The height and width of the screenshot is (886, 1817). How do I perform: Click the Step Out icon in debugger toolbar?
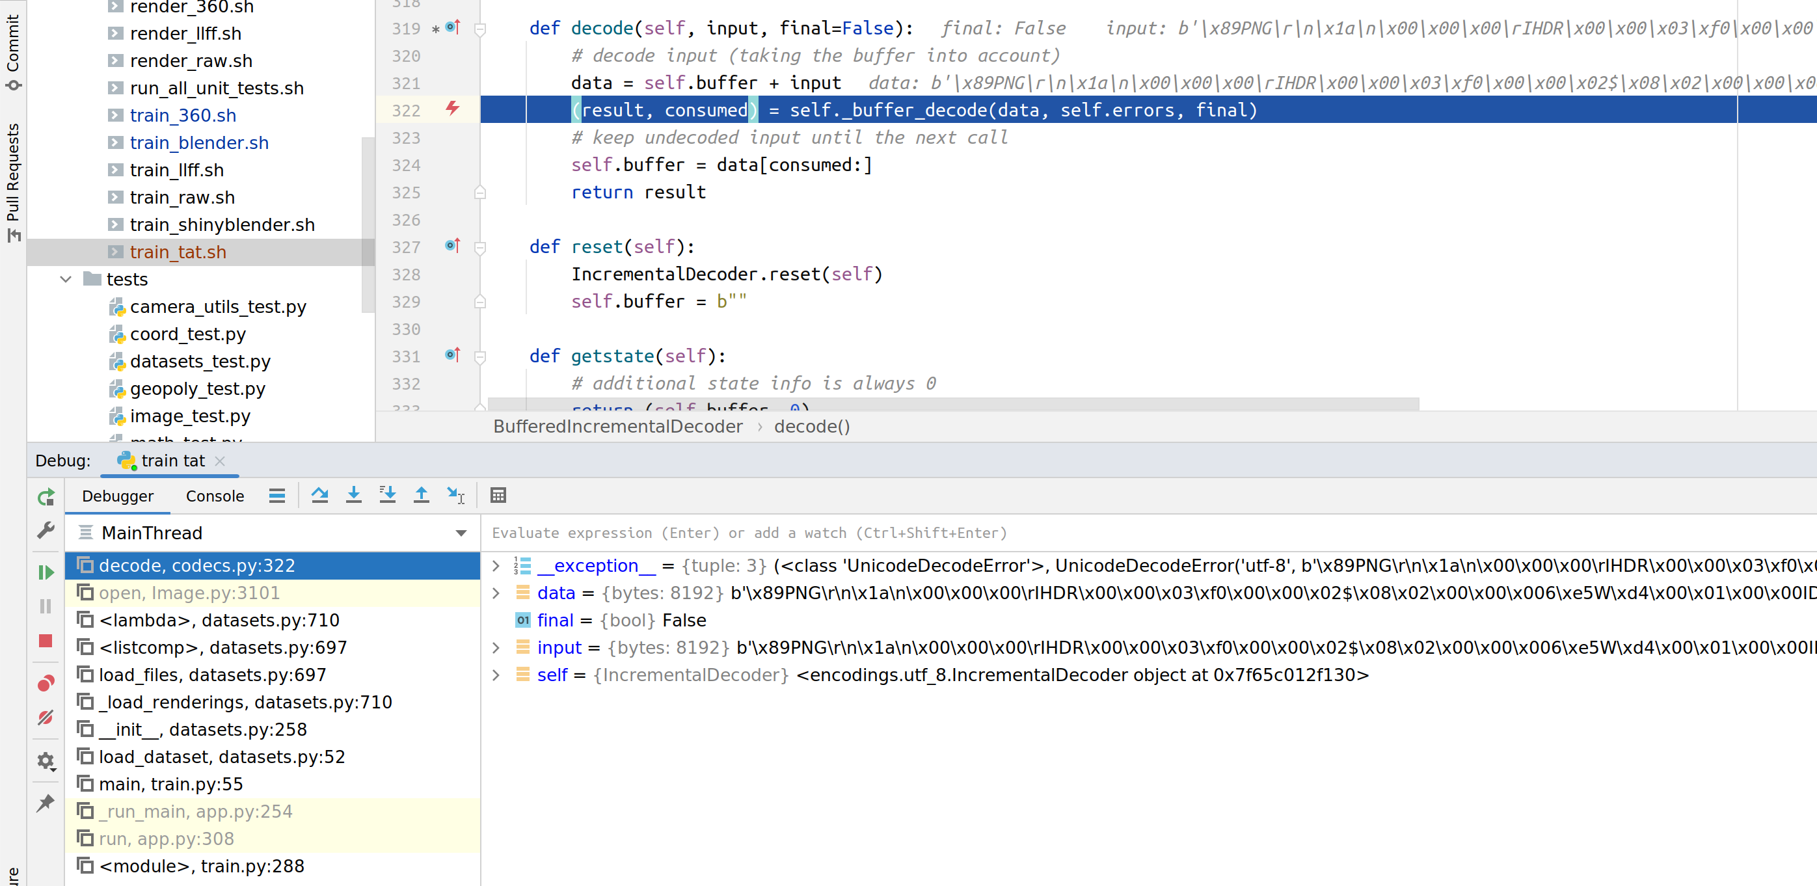(x=421, y=496)
